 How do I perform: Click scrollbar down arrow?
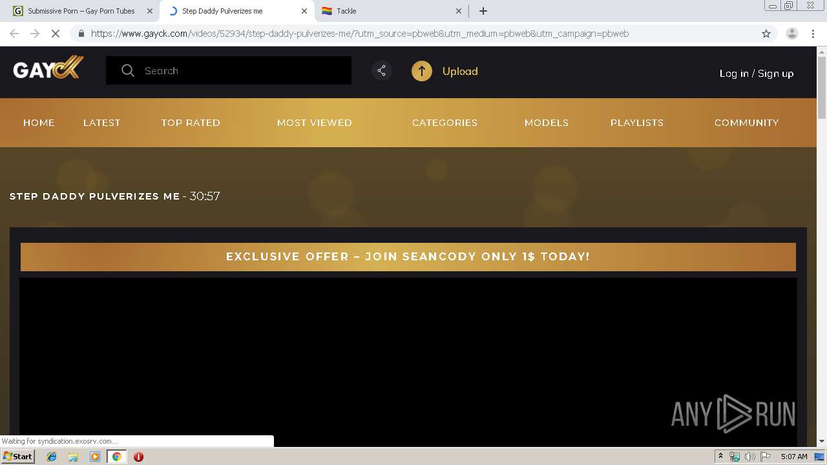[822, 441]
